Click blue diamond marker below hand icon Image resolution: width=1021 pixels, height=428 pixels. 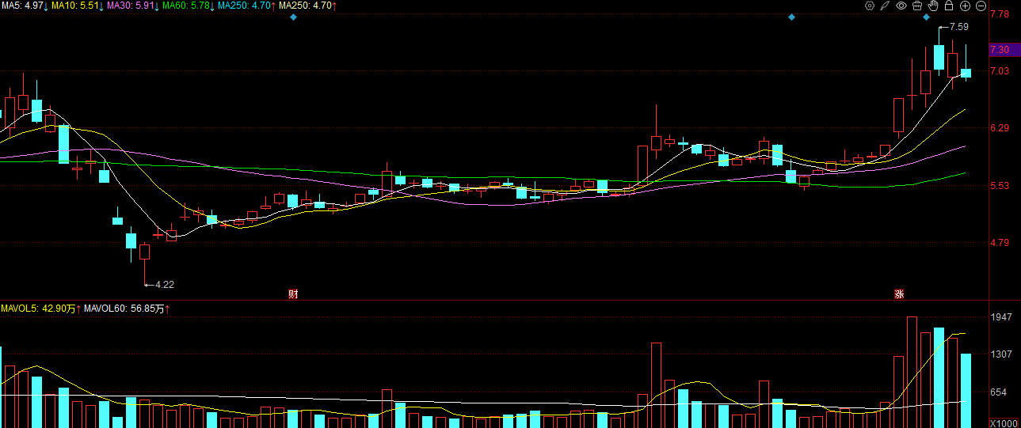(926, 17)
